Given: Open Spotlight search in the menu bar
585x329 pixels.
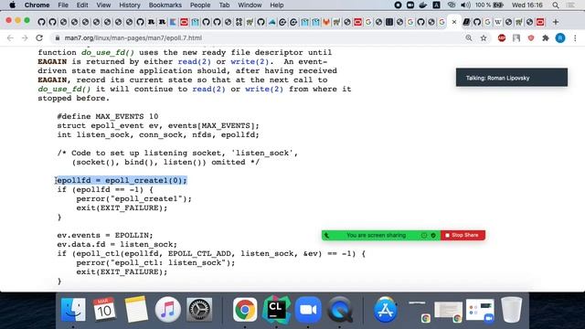Looking at the screenshot, I should (556, 5).
